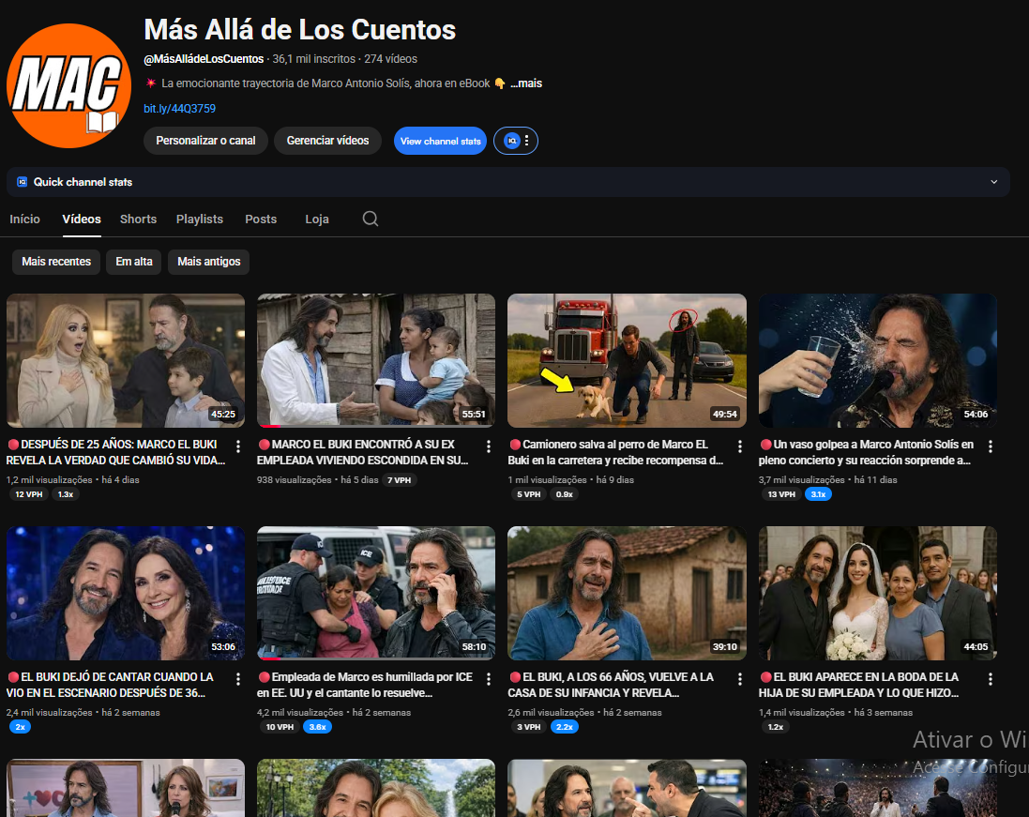
Task: Click View channel stats button
Action: coord(440,141)
